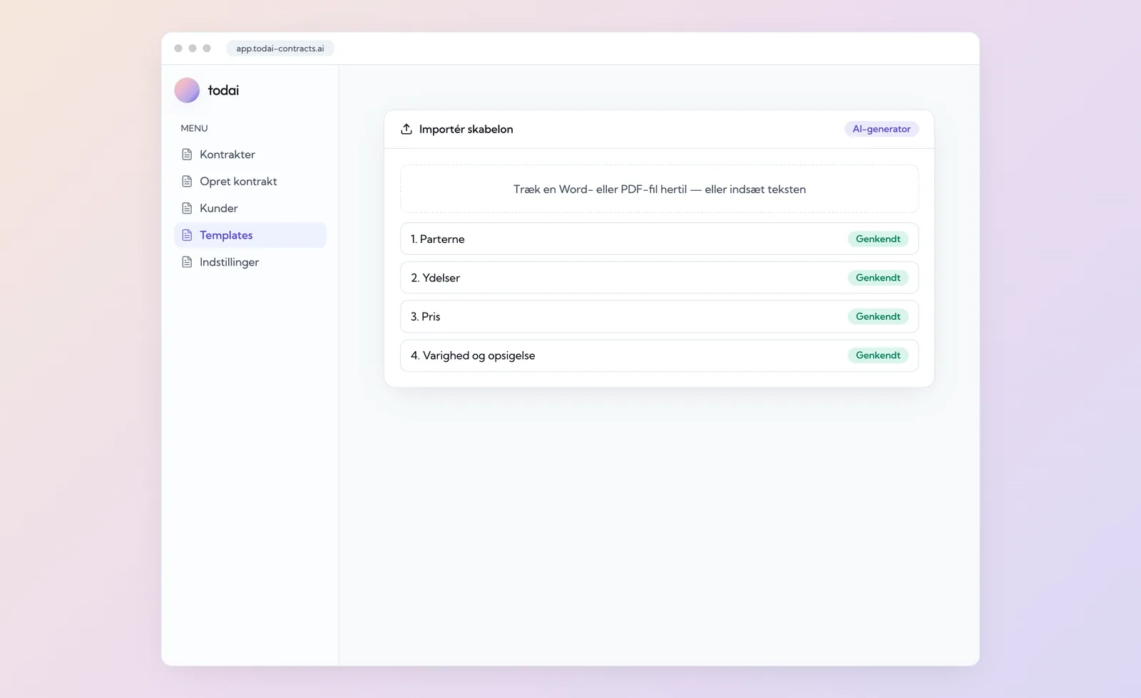Click the Templates sidebar icon
The height and width of the screenshot is (698, 1141).
click(187, 235)
